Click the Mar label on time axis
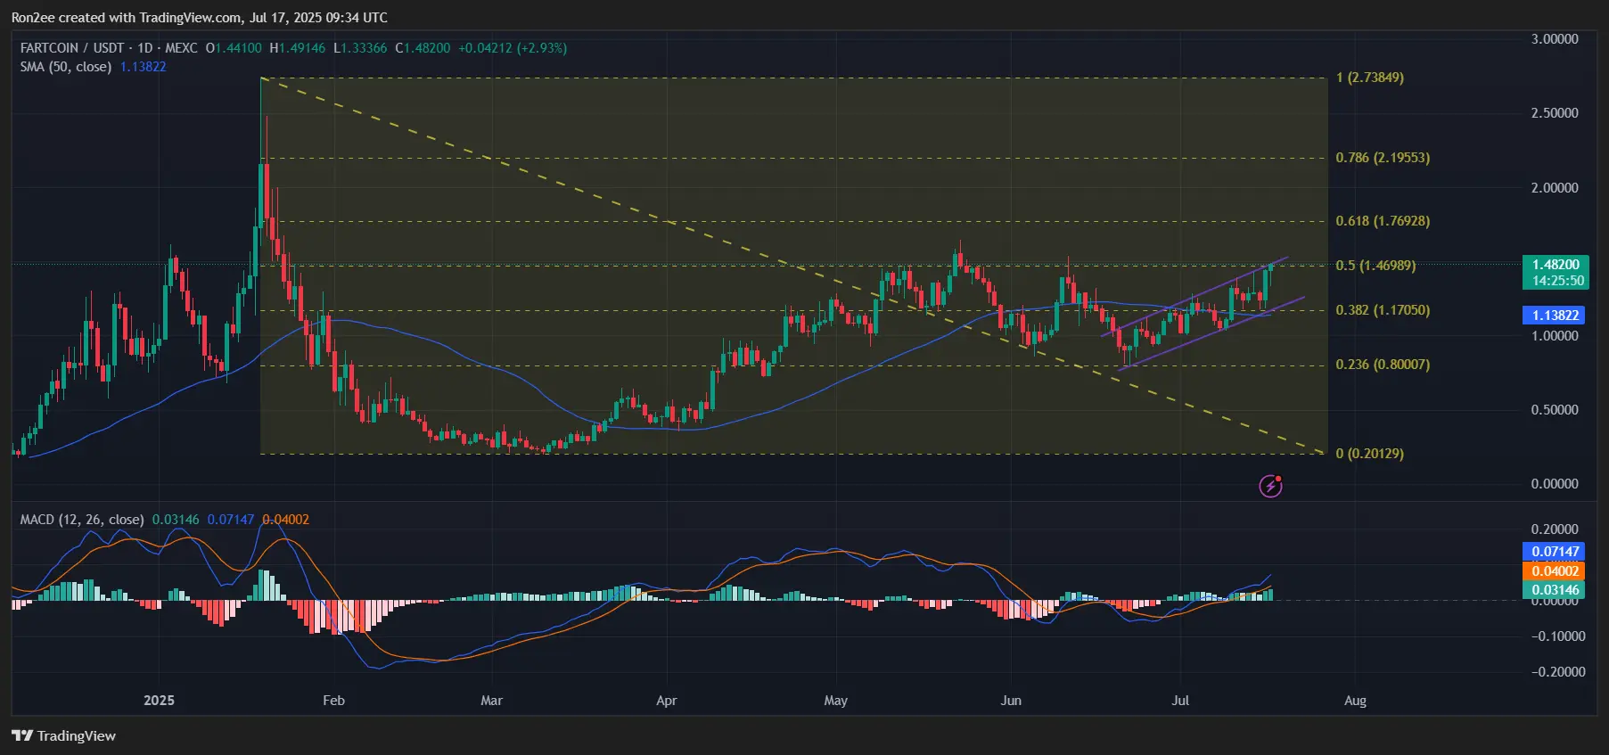Viewport: 1609px width, 755px height. pyautogui.click(x=491, y=701)
